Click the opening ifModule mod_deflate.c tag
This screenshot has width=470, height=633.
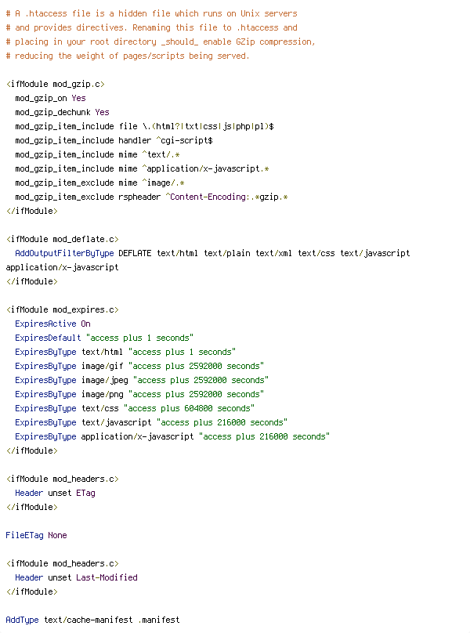click(62, 239)
